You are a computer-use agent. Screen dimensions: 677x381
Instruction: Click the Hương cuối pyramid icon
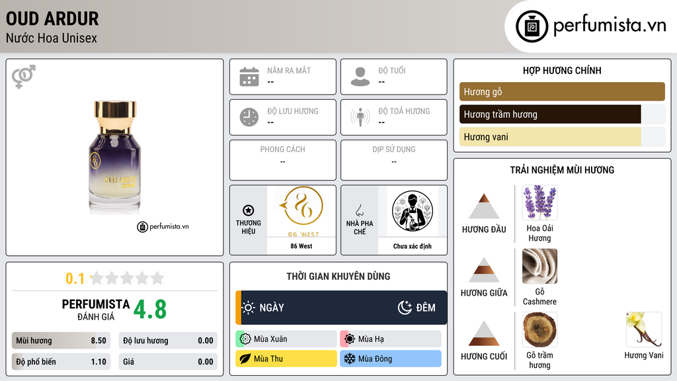point(484,333)
